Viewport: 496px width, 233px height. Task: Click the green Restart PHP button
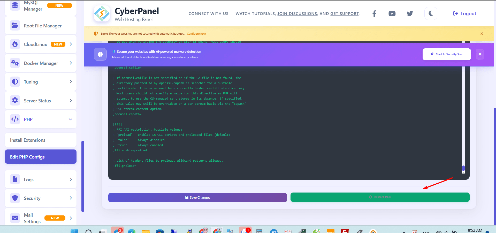[x=380, y=197]
